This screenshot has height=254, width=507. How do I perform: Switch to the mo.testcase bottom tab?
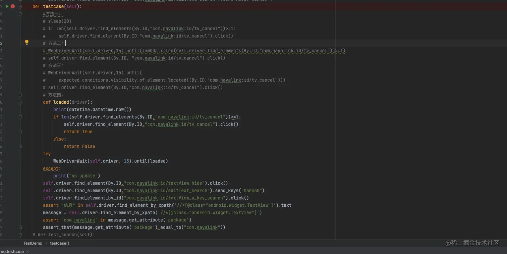point(12,251)
